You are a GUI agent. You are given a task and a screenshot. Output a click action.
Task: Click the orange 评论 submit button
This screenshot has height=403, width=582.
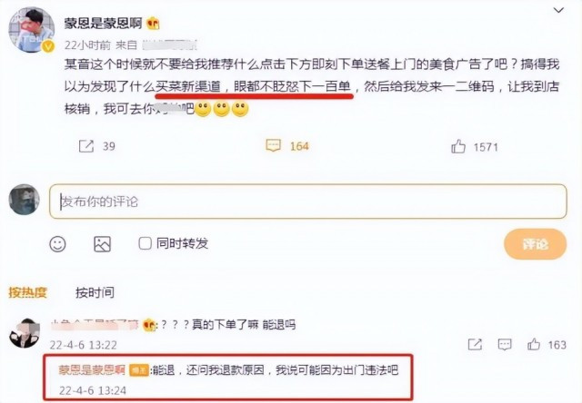pos(535,244)
